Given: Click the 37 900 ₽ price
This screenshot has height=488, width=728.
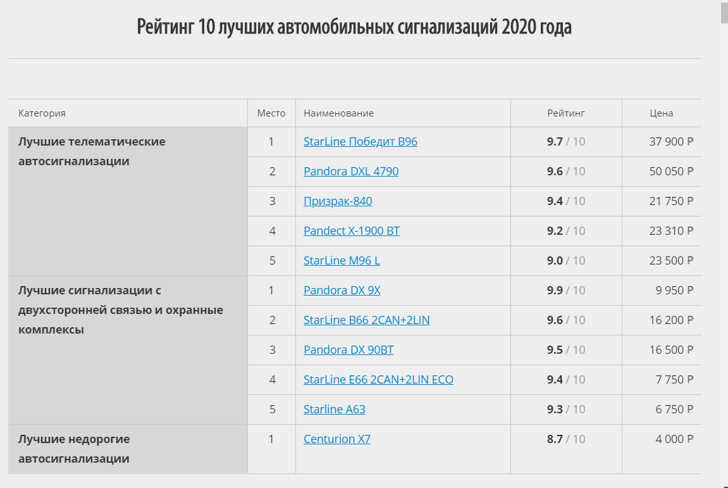Looking at the screenshot, I should 671,142.
